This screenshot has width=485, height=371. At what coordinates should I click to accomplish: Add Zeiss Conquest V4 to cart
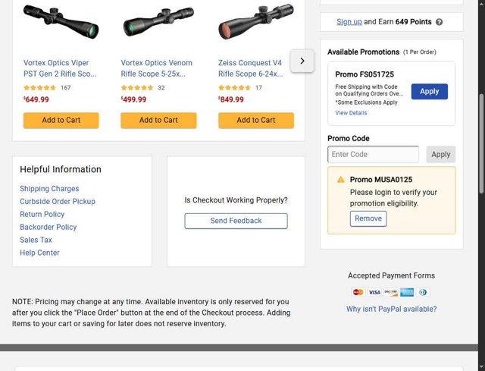256,120
